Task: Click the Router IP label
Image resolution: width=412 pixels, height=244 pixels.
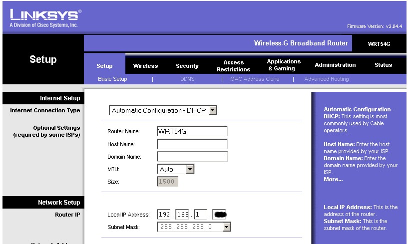Action: pyautogui.click(x=67, y=215)
